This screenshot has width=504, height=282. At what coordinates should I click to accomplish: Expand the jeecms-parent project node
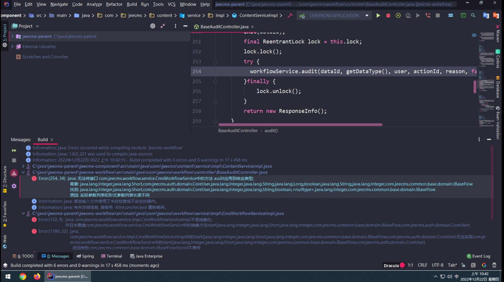(13, 36)
